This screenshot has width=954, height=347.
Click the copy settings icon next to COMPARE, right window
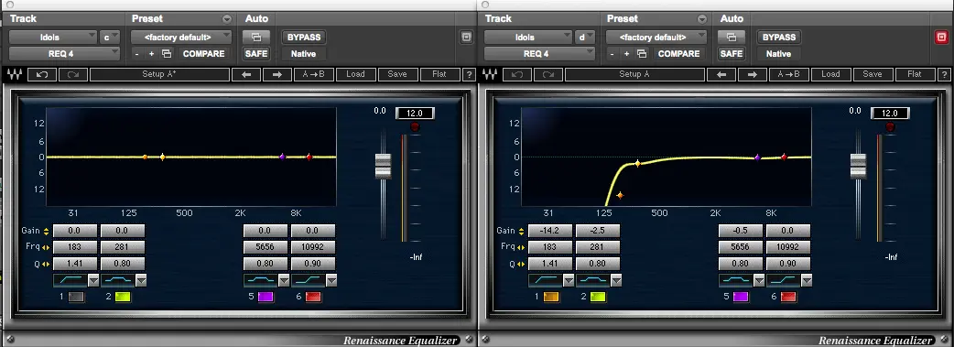point(641,54)
